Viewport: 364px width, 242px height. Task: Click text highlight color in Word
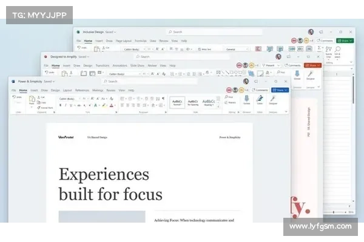pyautogui.click(x=104, y=105)
